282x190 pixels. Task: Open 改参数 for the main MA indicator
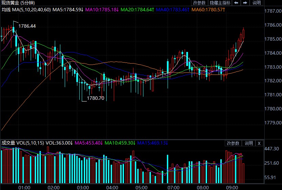[199, 3]
